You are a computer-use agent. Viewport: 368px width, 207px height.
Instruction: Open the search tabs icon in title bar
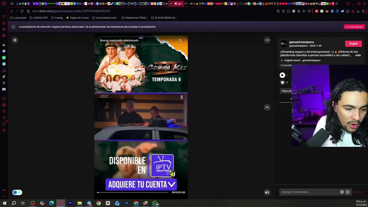[x=348, y=4]
